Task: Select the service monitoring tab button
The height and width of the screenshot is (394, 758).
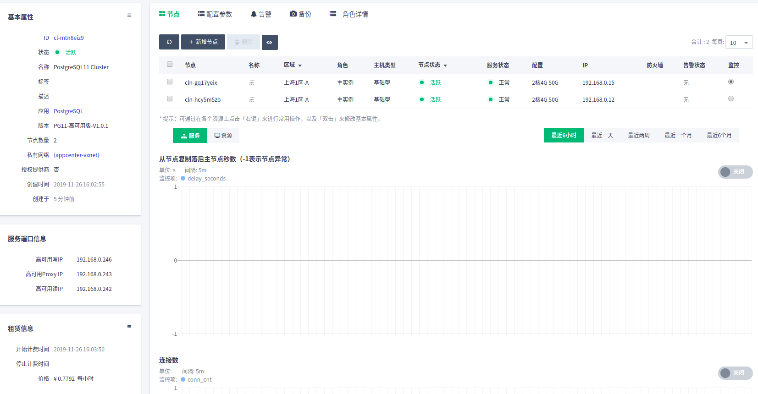Action: click(x=190, y=136)
